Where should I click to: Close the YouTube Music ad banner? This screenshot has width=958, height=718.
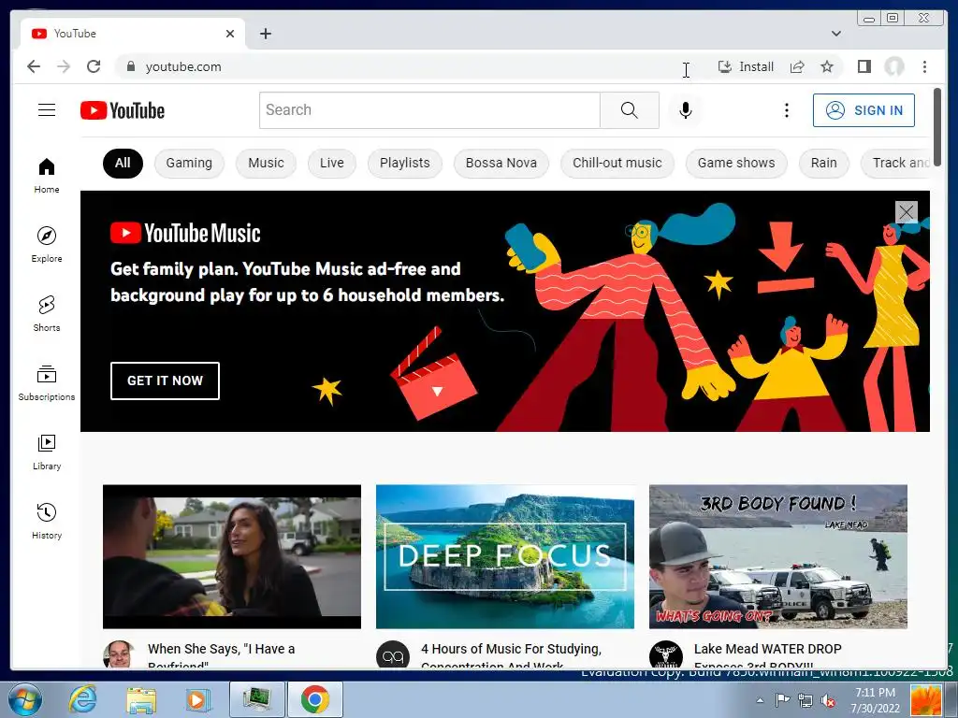(906, 212)
